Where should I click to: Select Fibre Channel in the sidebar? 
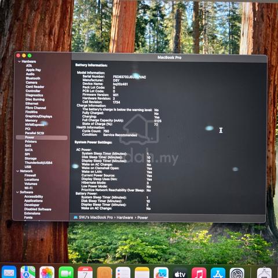tap(36, 108)
